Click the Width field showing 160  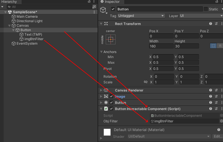click(161, 46)
